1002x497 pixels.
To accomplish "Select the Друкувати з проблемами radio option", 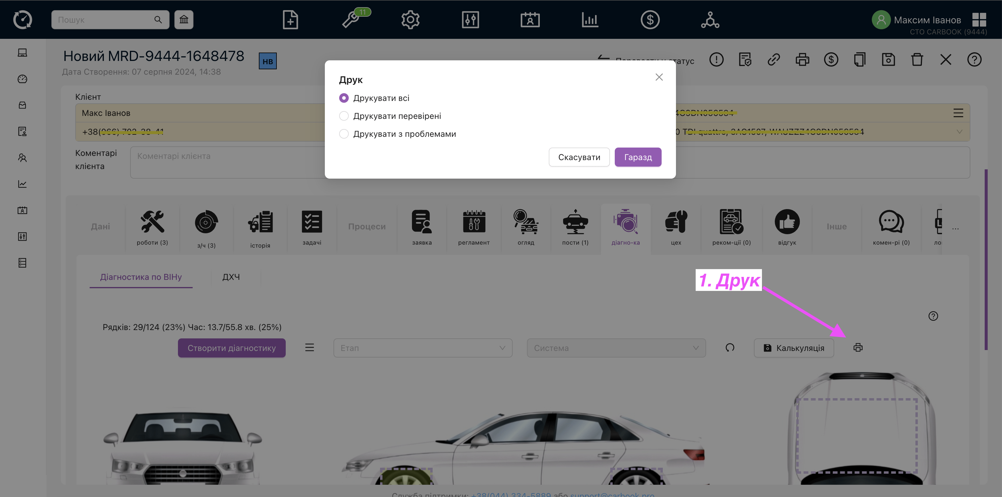I will pyautogui.click(x=344, y=134).
